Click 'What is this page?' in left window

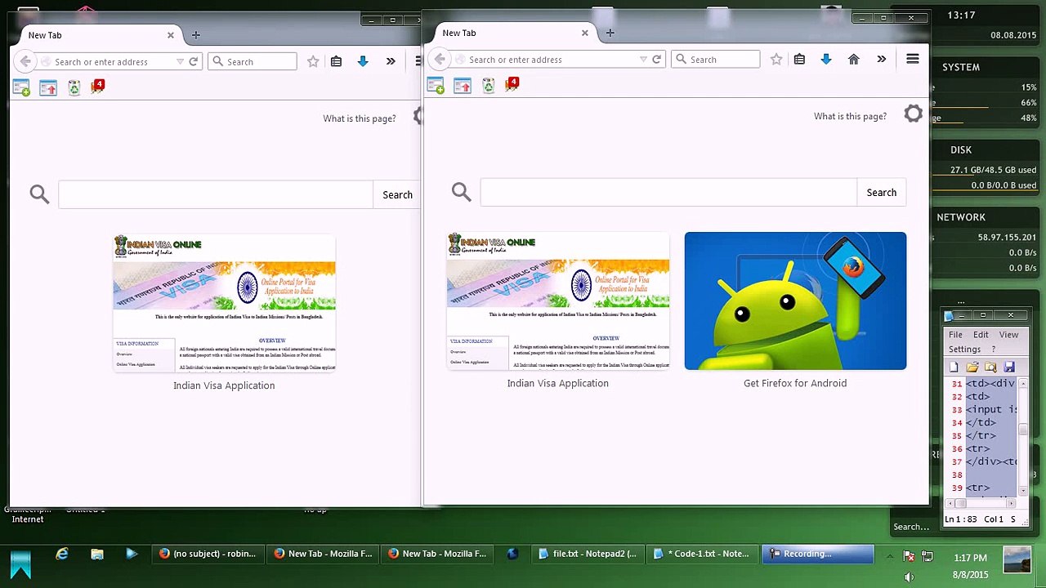coord(359,118)
